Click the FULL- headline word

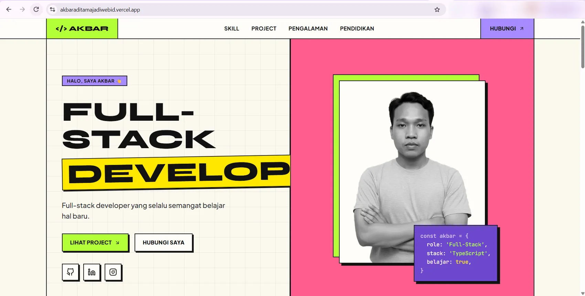click(128, 112)
